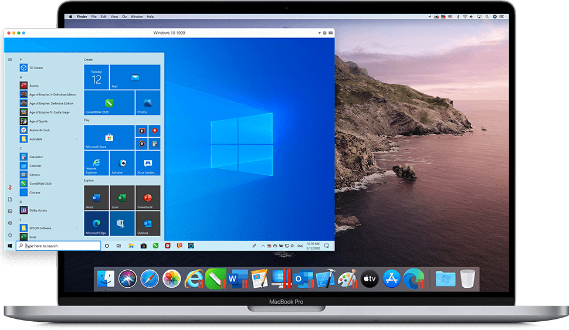Launch Age of Sparta from the app list

[x=34, y=121]
